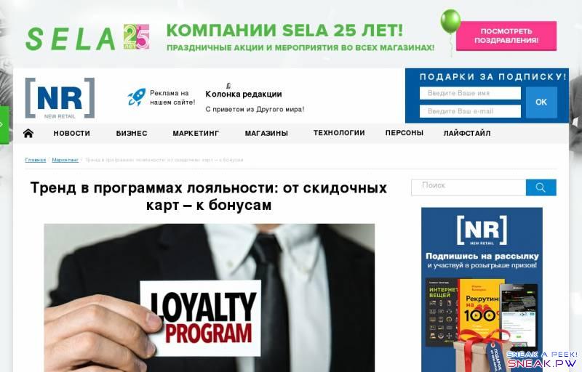582x372 pixels.
Task: Click the magnifier search button
Action: 541,187
